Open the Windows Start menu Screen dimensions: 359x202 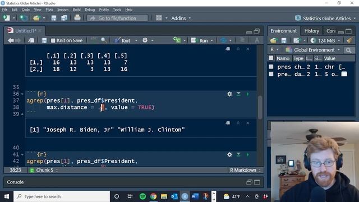(7, 196)
